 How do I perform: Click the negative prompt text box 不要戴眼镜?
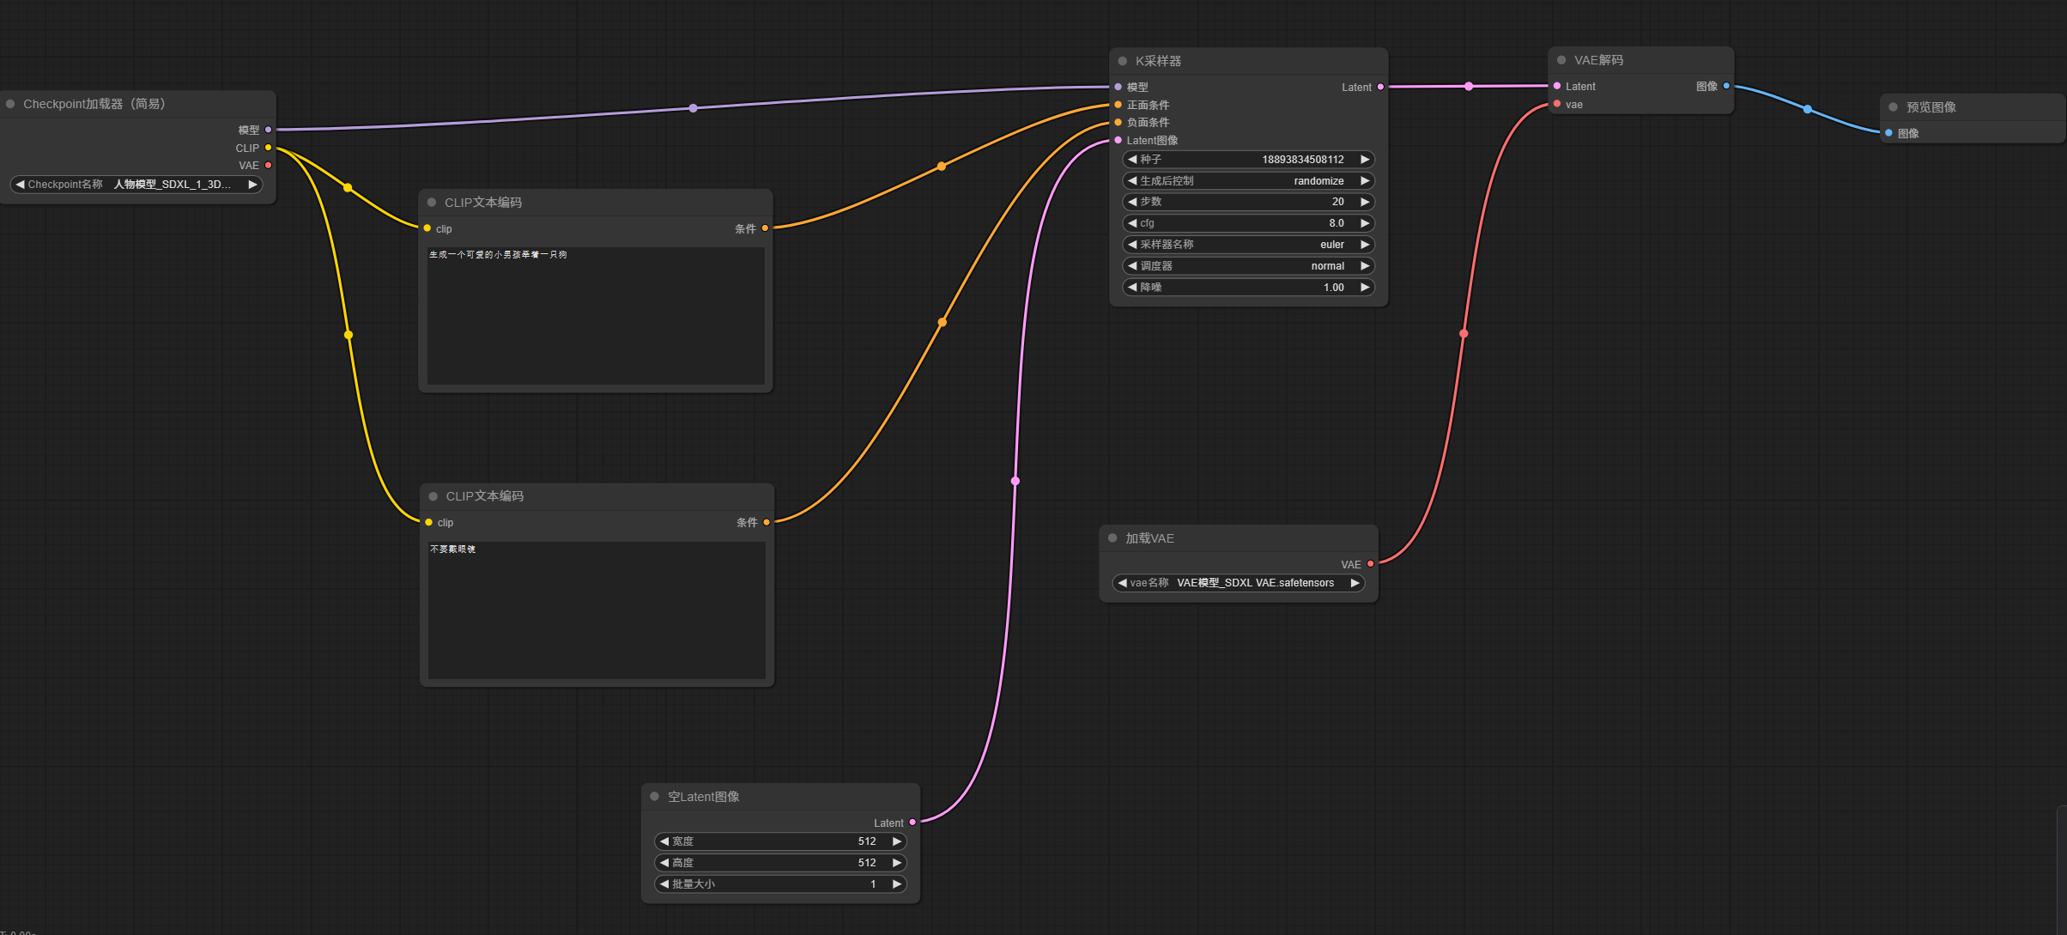pyautogui.click(x=597, y=610)
